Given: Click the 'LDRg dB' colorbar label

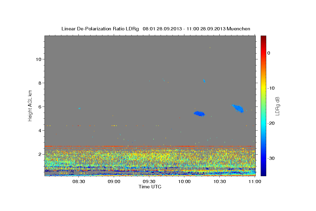Looking at the screenshot, I should pyautogui.click(x=277, y=106).
